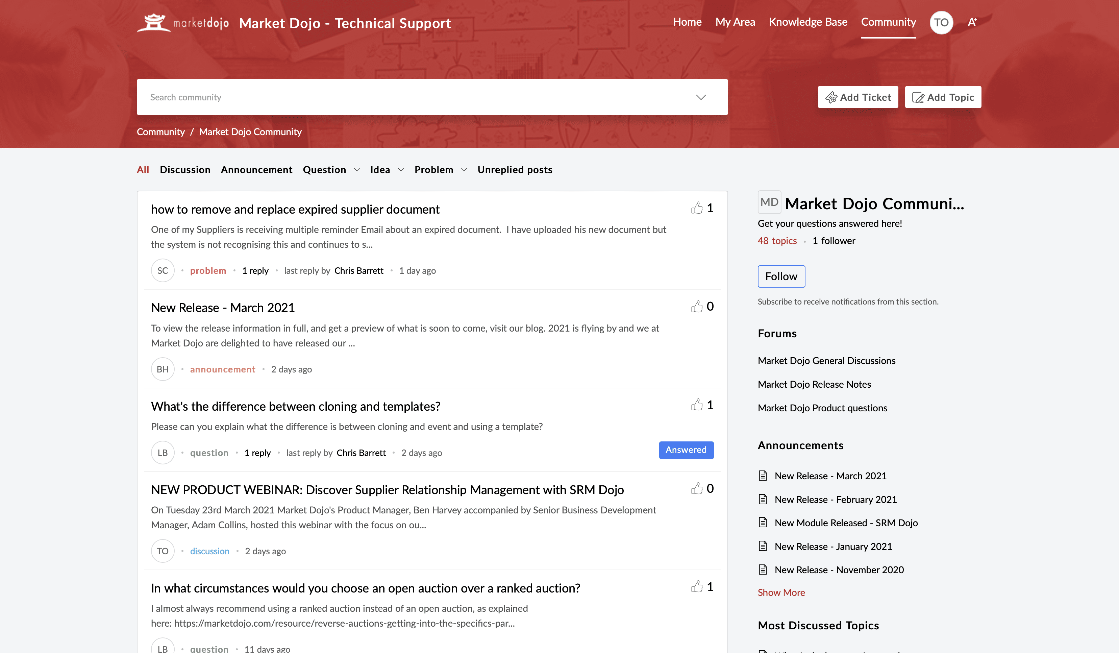Screen dimensions: 1119x653
Task: Open the TO user avatar menu
Action: tap(941, 22)
